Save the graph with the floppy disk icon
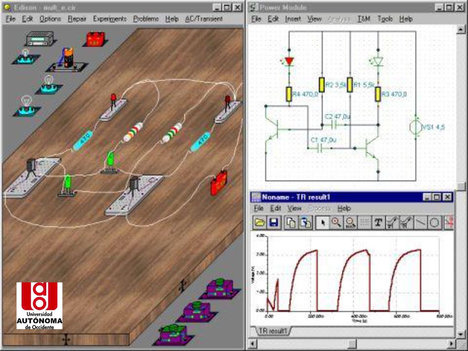This screenshot has width=468, height=351. [x=274, y=223]
